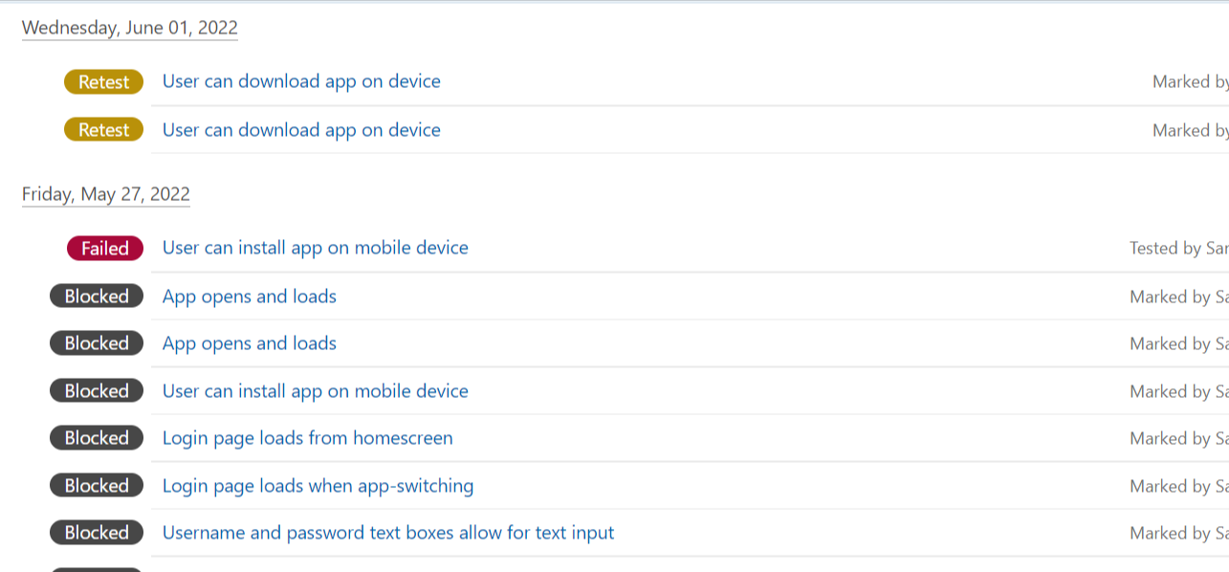Click the second Retest status badge

point(103,130)
